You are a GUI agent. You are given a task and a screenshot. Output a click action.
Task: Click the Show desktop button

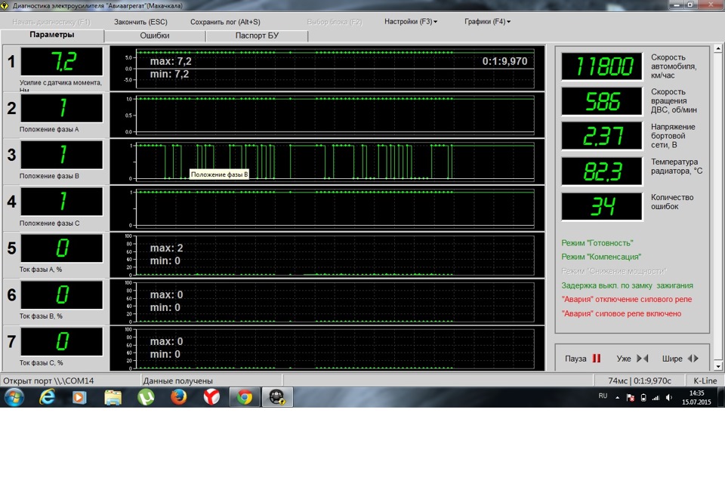(x=721, y=397)
